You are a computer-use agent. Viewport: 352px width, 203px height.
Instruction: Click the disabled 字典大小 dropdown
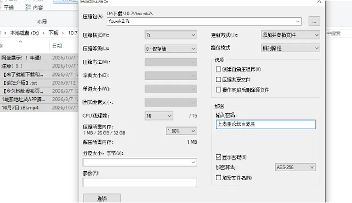[x=171, y=75]
